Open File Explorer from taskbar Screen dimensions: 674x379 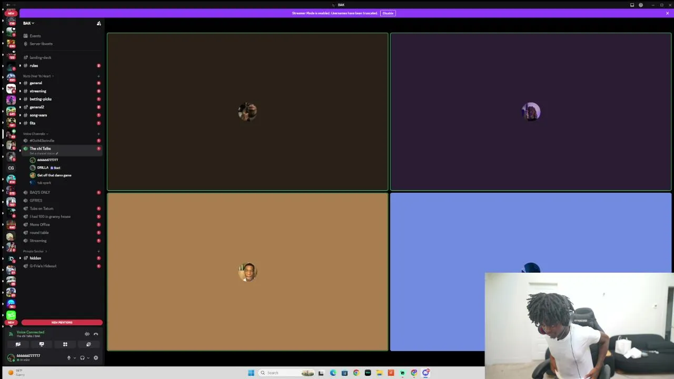379,373
